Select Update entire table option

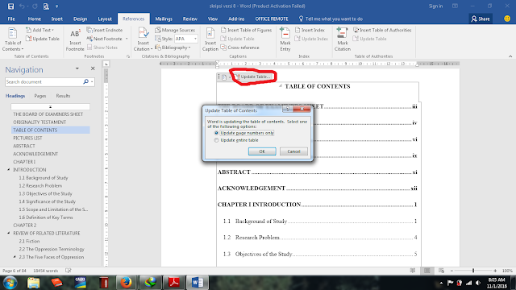[236, 140]
